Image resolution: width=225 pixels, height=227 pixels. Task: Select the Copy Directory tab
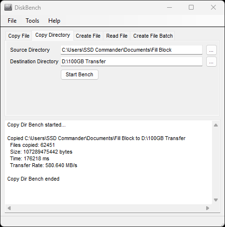pyautogui.click(x=53, y=35)
